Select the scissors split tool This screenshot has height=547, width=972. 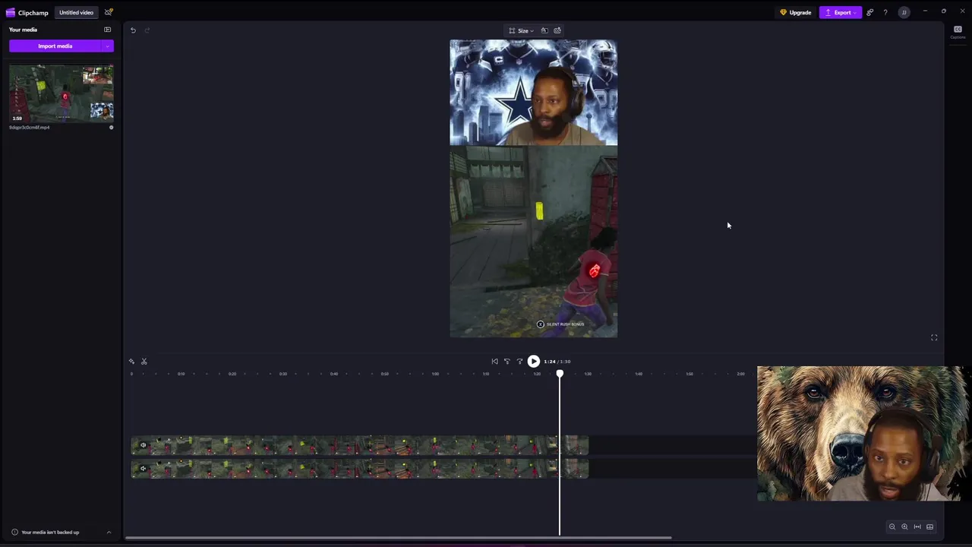pos(144,362)
